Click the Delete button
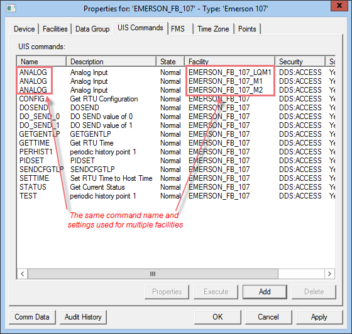The height and width of the screenshot is (334, 352). [314, 292]
